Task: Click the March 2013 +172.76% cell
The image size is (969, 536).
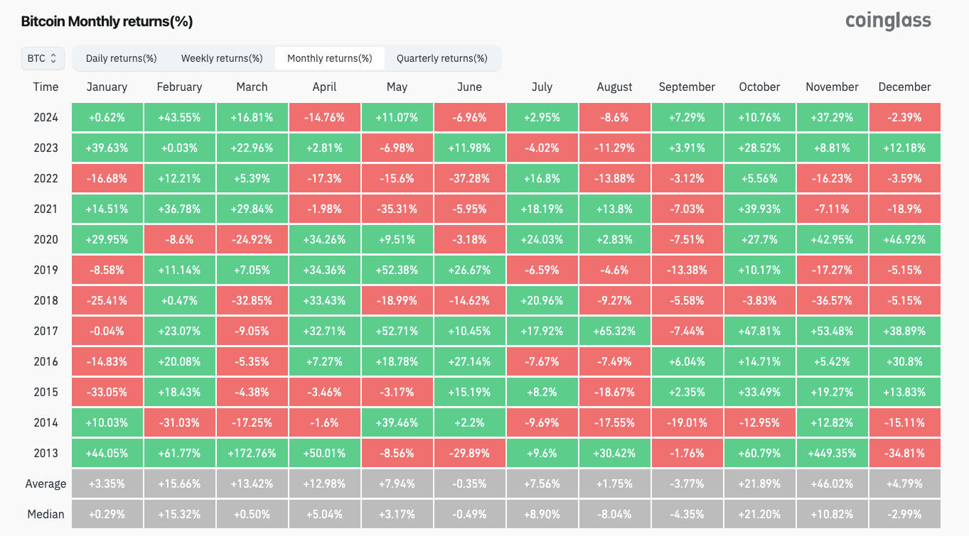Action: pos(252,453)
